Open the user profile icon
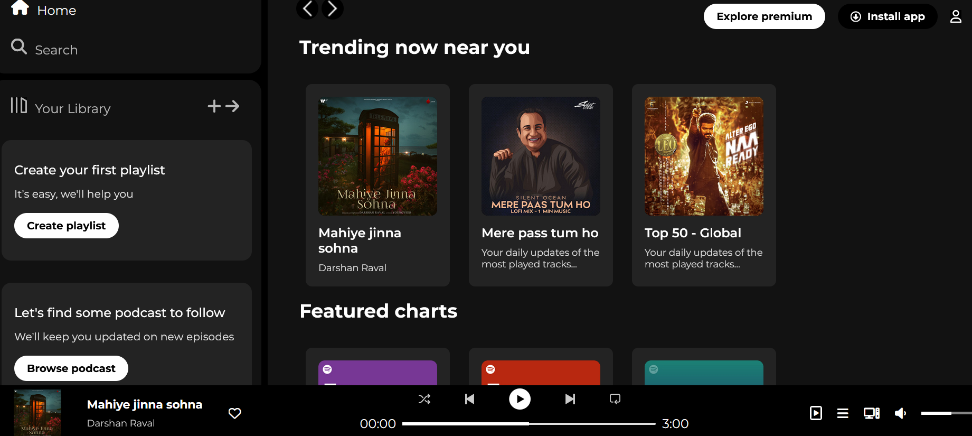Screen dimensions: 972x436 click(956, 16)
